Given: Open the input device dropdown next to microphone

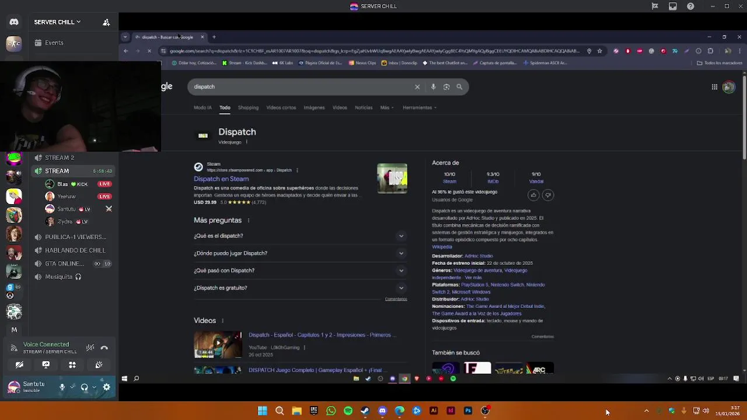Looking at the screenshot, I should pyautogui.click(x=72, y=387).
